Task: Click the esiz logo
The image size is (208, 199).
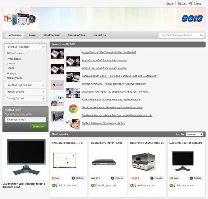Action: click(x=192, y=18)
